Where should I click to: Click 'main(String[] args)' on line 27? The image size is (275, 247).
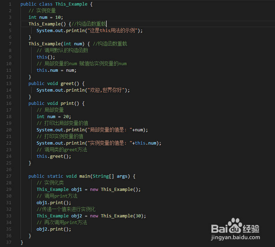point(105,176)
